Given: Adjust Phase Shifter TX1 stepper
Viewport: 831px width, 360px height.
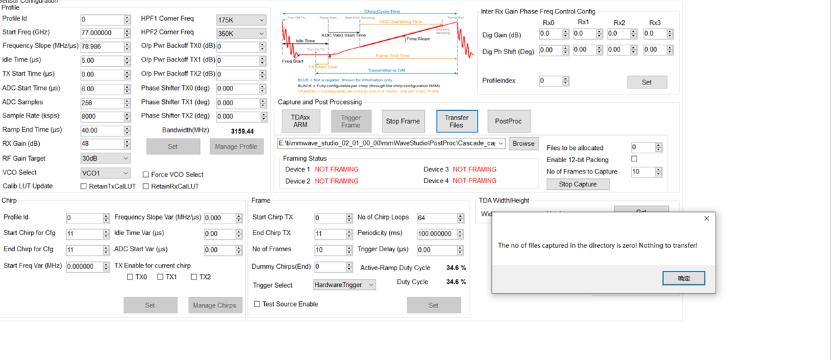Looking at the screenshot, I should point(263,103).
